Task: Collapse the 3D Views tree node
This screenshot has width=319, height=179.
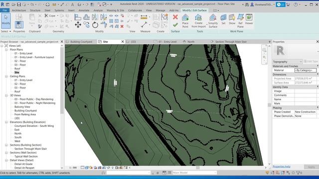Action: [6, 95]
